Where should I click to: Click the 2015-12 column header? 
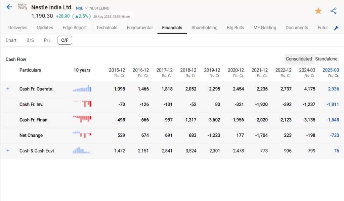point(117,70)
